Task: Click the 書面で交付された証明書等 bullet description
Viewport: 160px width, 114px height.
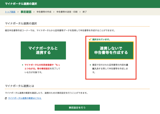Action: 110,68
